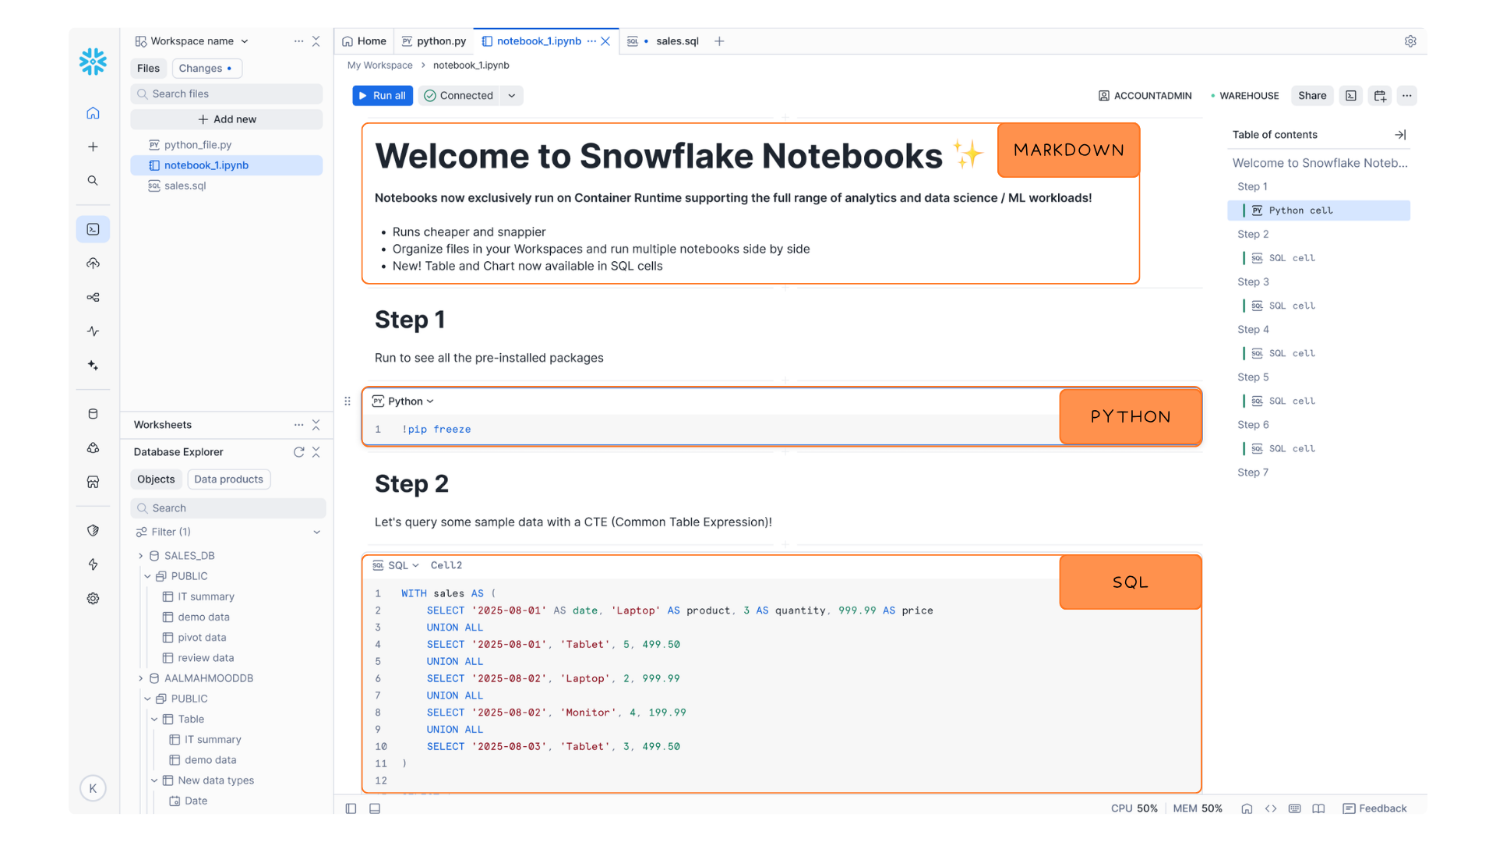This screenshot has width=1496, height=842.
Task: Click the Add new button
Action: pyautogui.click(x=227, y=119)
